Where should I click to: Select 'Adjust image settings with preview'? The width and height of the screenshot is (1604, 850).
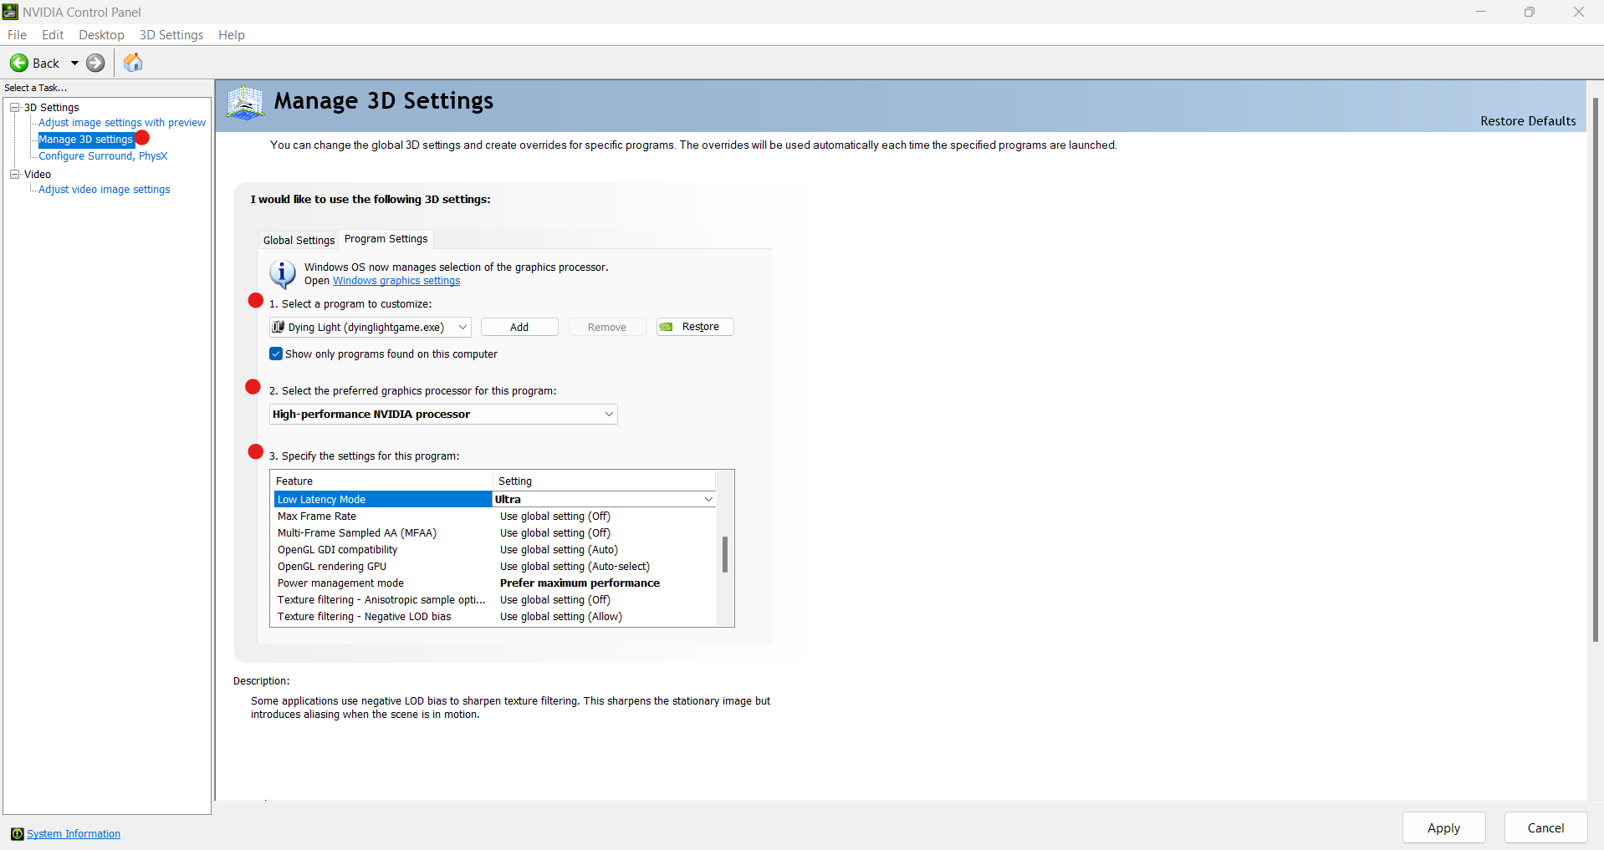click(122, 123)
